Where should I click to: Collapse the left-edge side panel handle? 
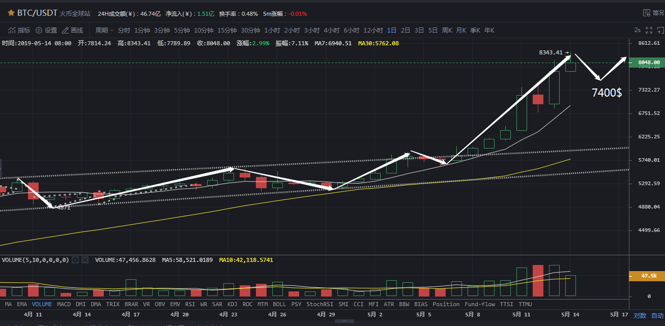(2, 167)
